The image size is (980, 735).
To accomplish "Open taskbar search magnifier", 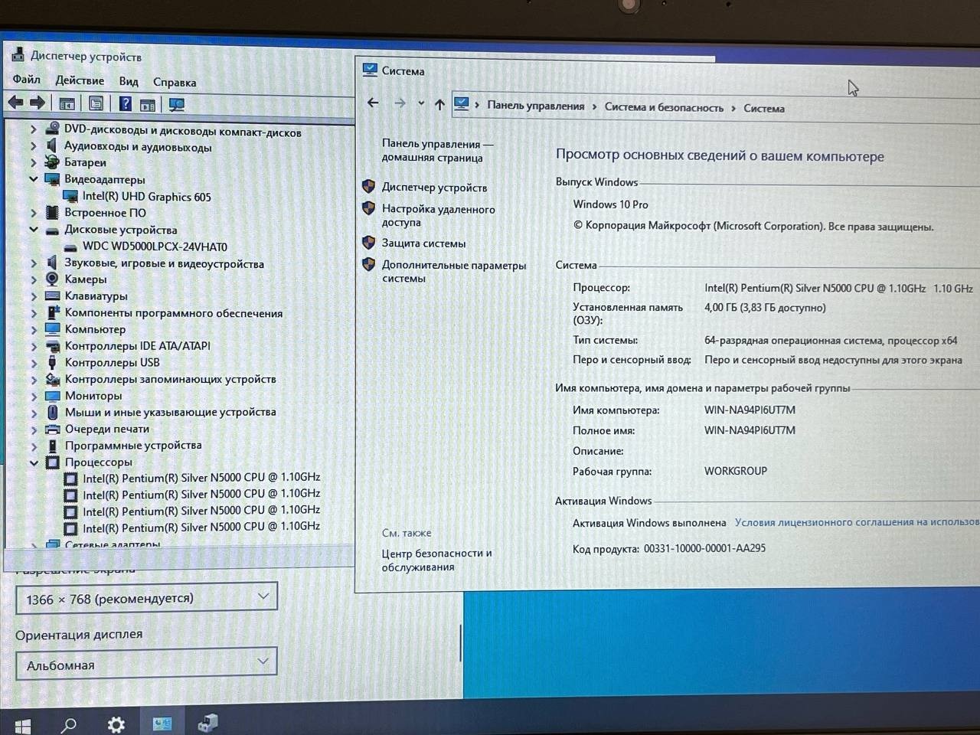I will tap(69, 724).
